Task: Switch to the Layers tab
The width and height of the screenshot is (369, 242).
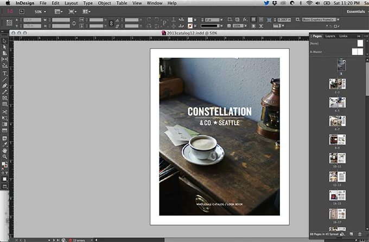Action: (x=330, y=36)
